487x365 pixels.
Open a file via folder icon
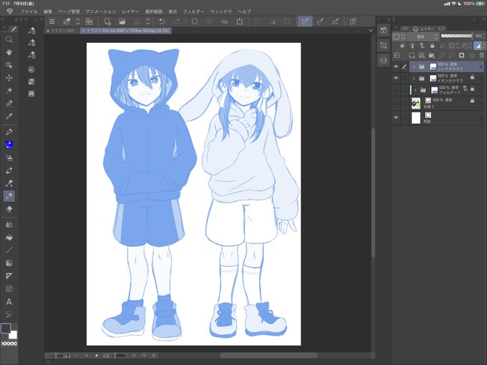click(122, 21)
